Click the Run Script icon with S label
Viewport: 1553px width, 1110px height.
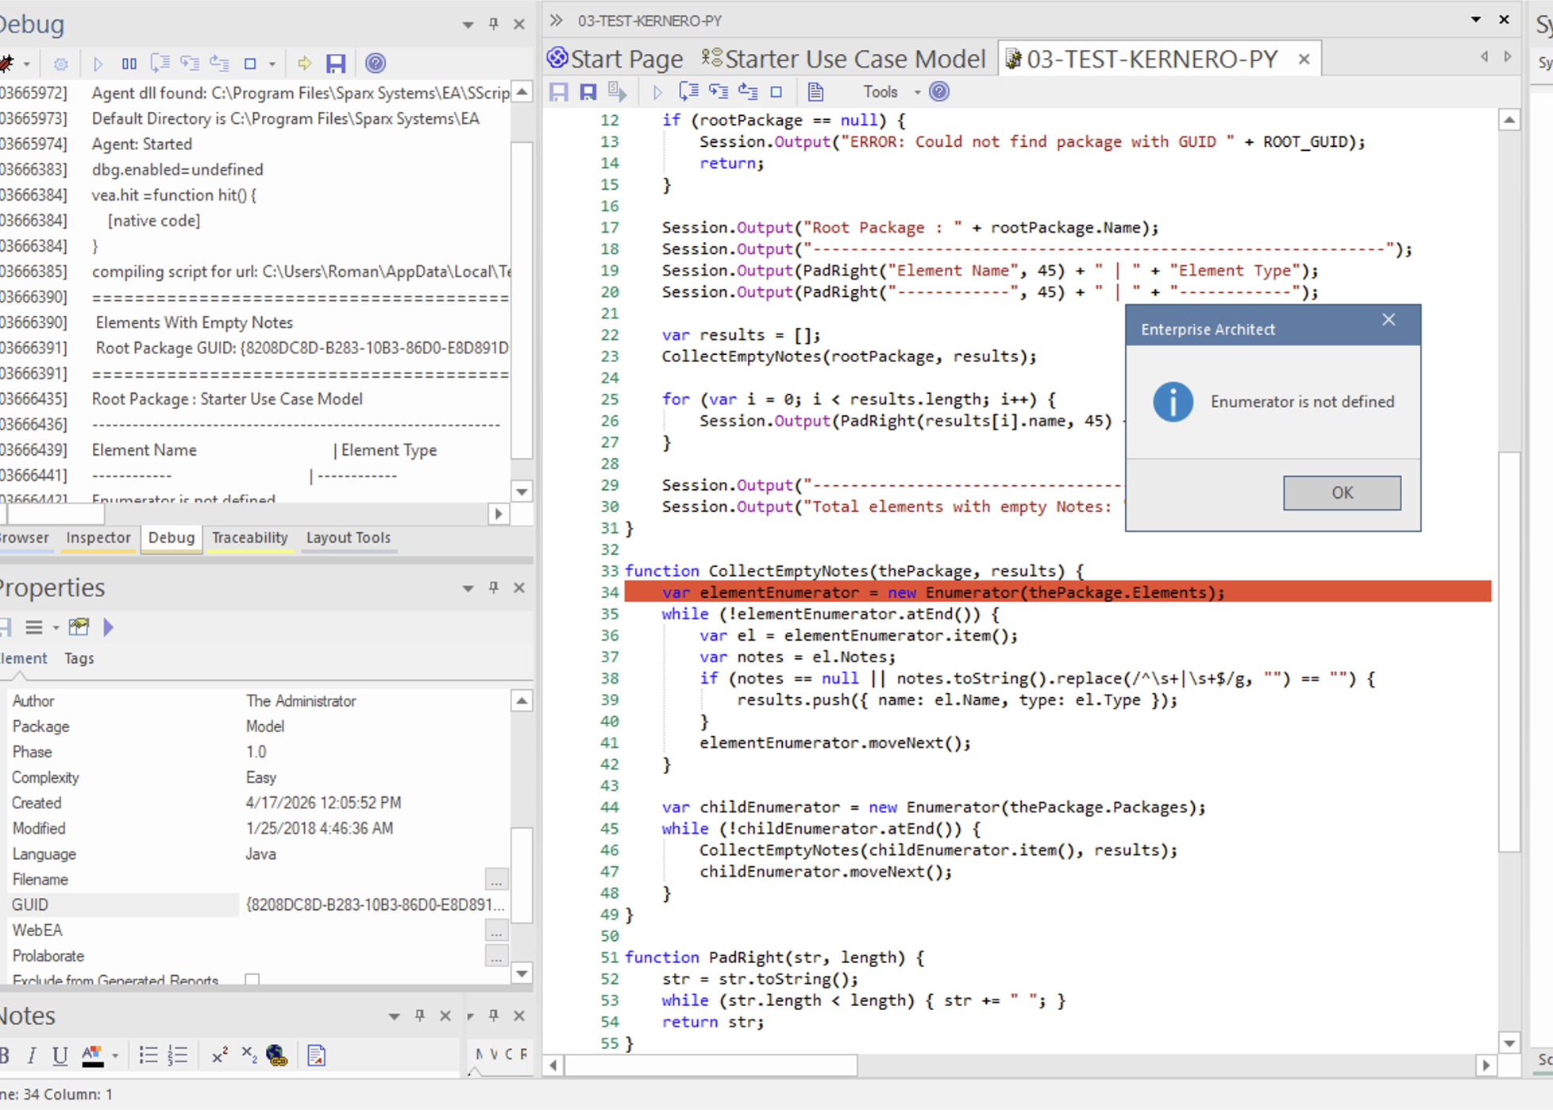coord(617,92)
